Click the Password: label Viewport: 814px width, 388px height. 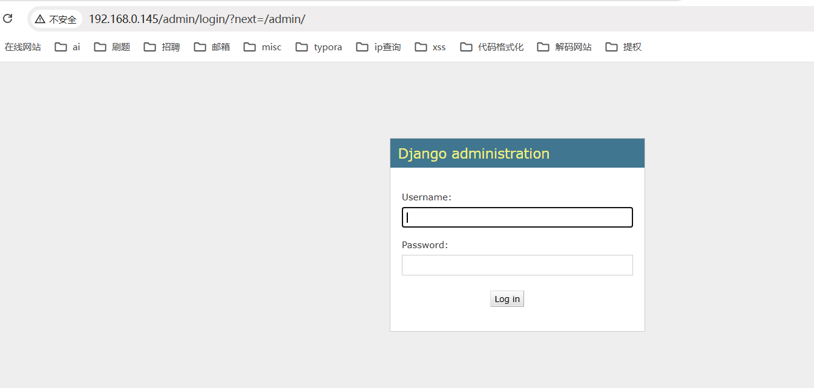point(425,245)
